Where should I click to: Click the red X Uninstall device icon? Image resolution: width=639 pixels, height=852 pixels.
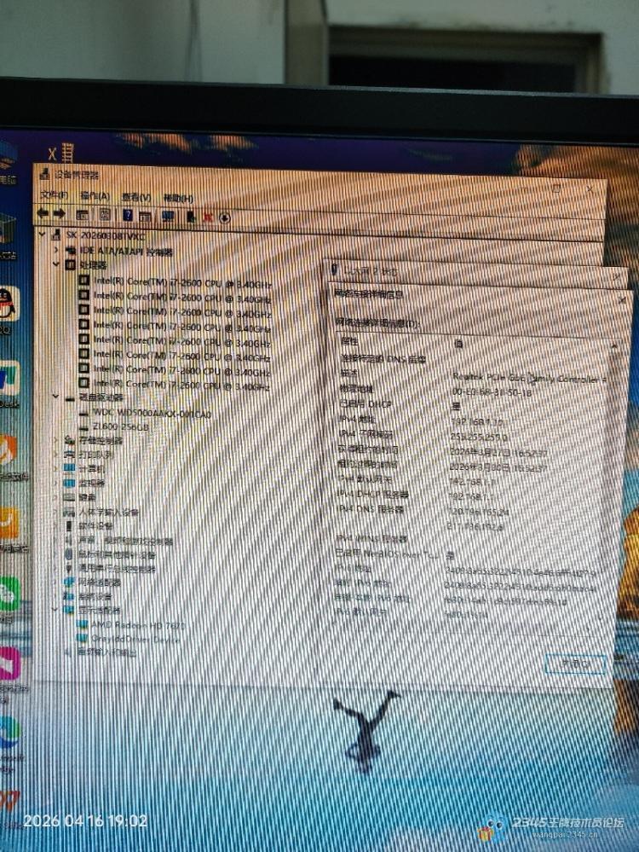207,217
